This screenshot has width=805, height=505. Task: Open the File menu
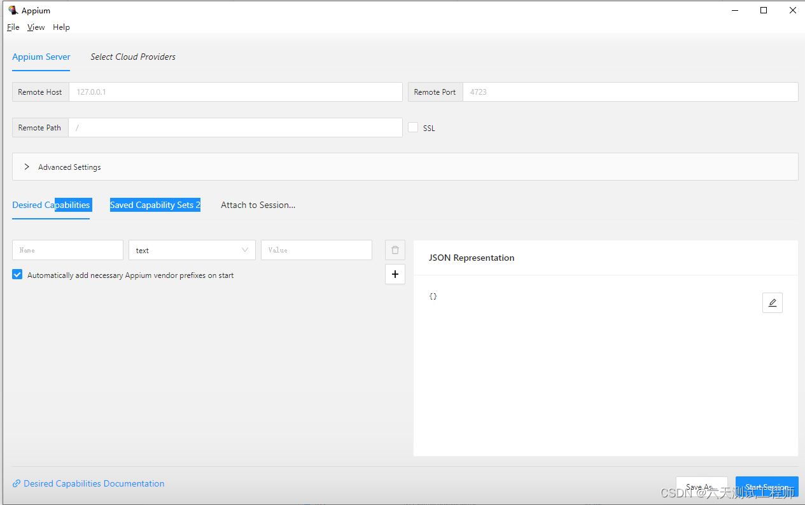pos(13,27)
